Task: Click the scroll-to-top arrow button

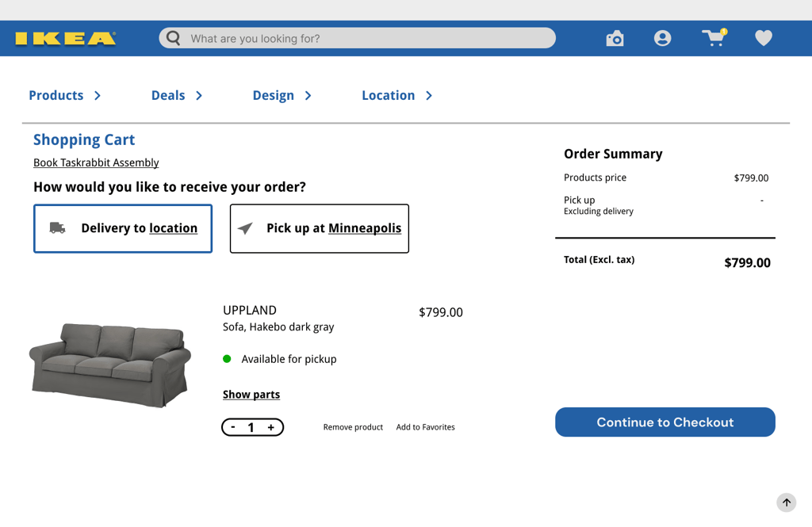Action: (x=786, y=502)
